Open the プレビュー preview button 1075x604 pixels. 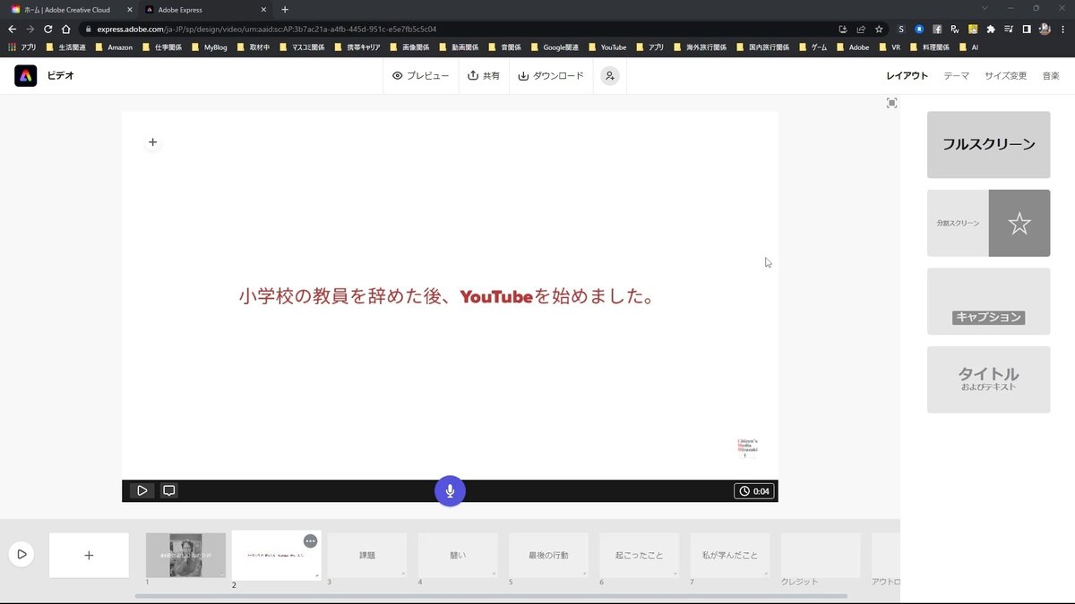[420, 76]
